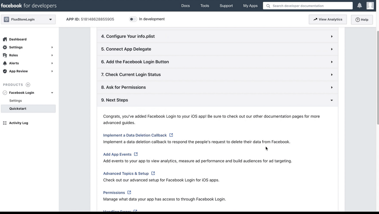Open the FluxStoreLogin app selector dropdown
Viewport: 379px width, 214px height.
point(28,19)
